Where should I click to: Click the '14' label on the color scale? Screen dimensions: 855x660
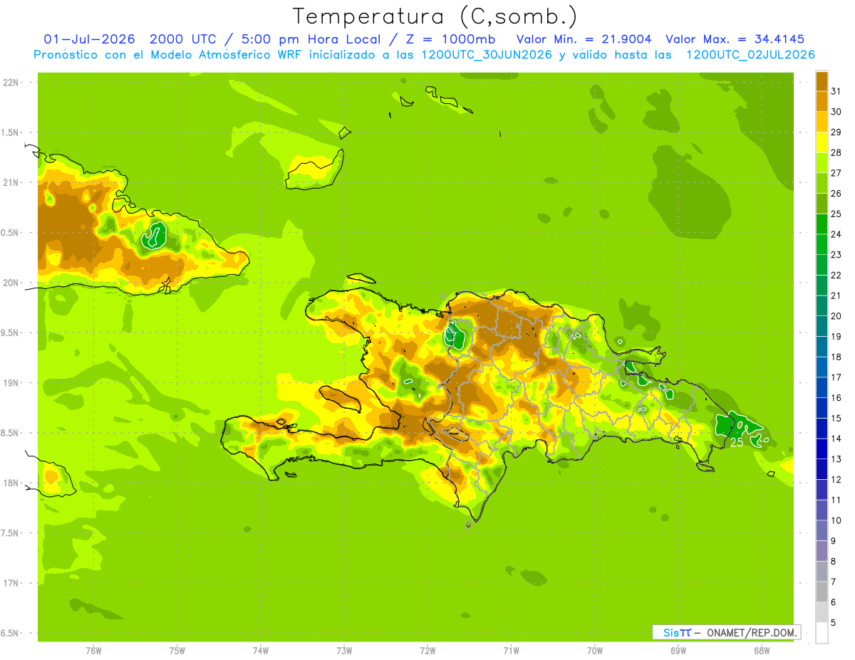click(836, 439)
